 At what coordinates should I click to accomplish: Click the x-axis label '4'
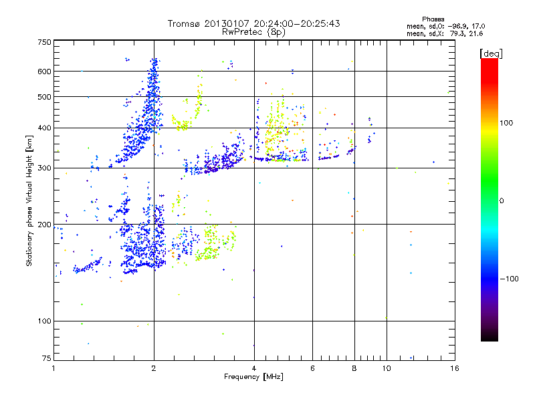[x=254, y=368]
